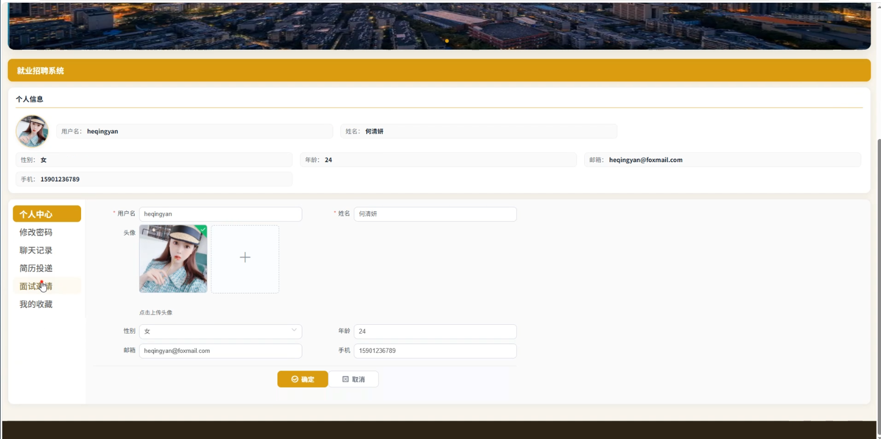Click the 邮箱 input field
Image resolution: width=881 pixels, height=439 pixels.
pos(221,351)
